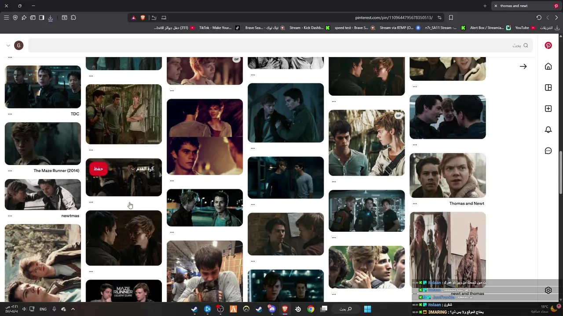Open the 'Thomas and Newt' pin thumbnail
Screen dimensions: 563x316
(x=447, y=175)
